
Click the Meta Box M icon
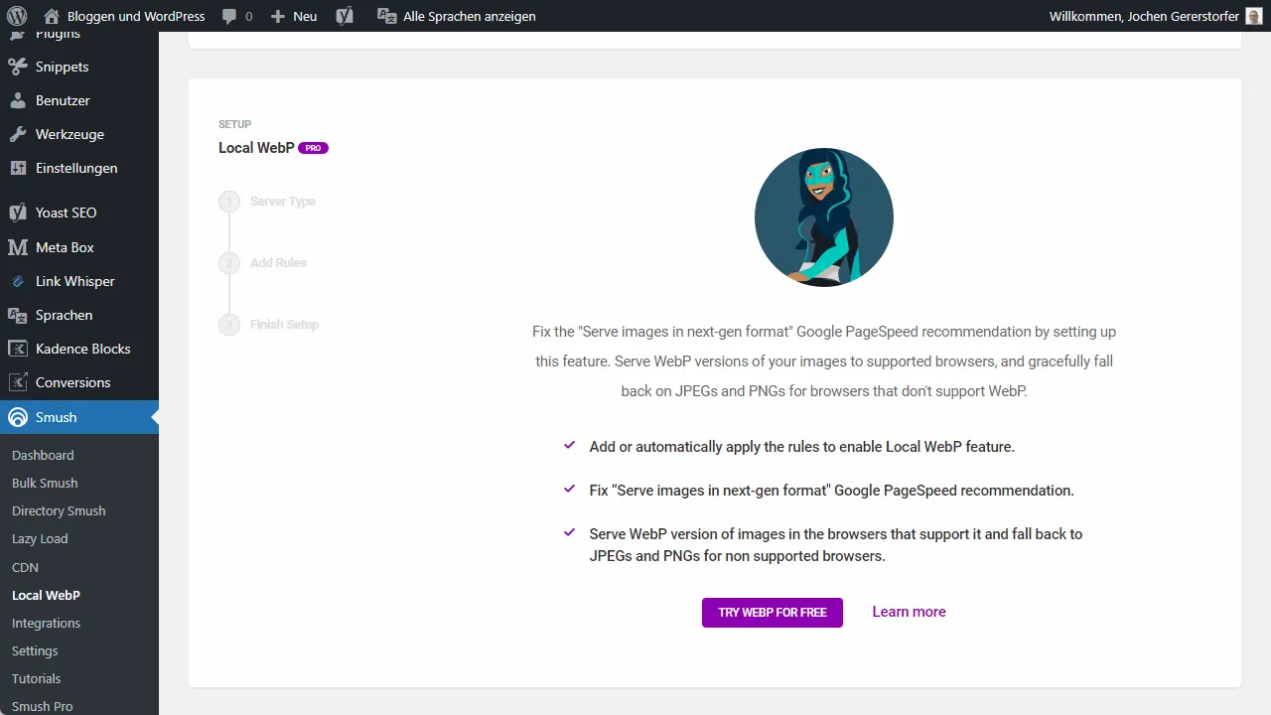(17, 247)
